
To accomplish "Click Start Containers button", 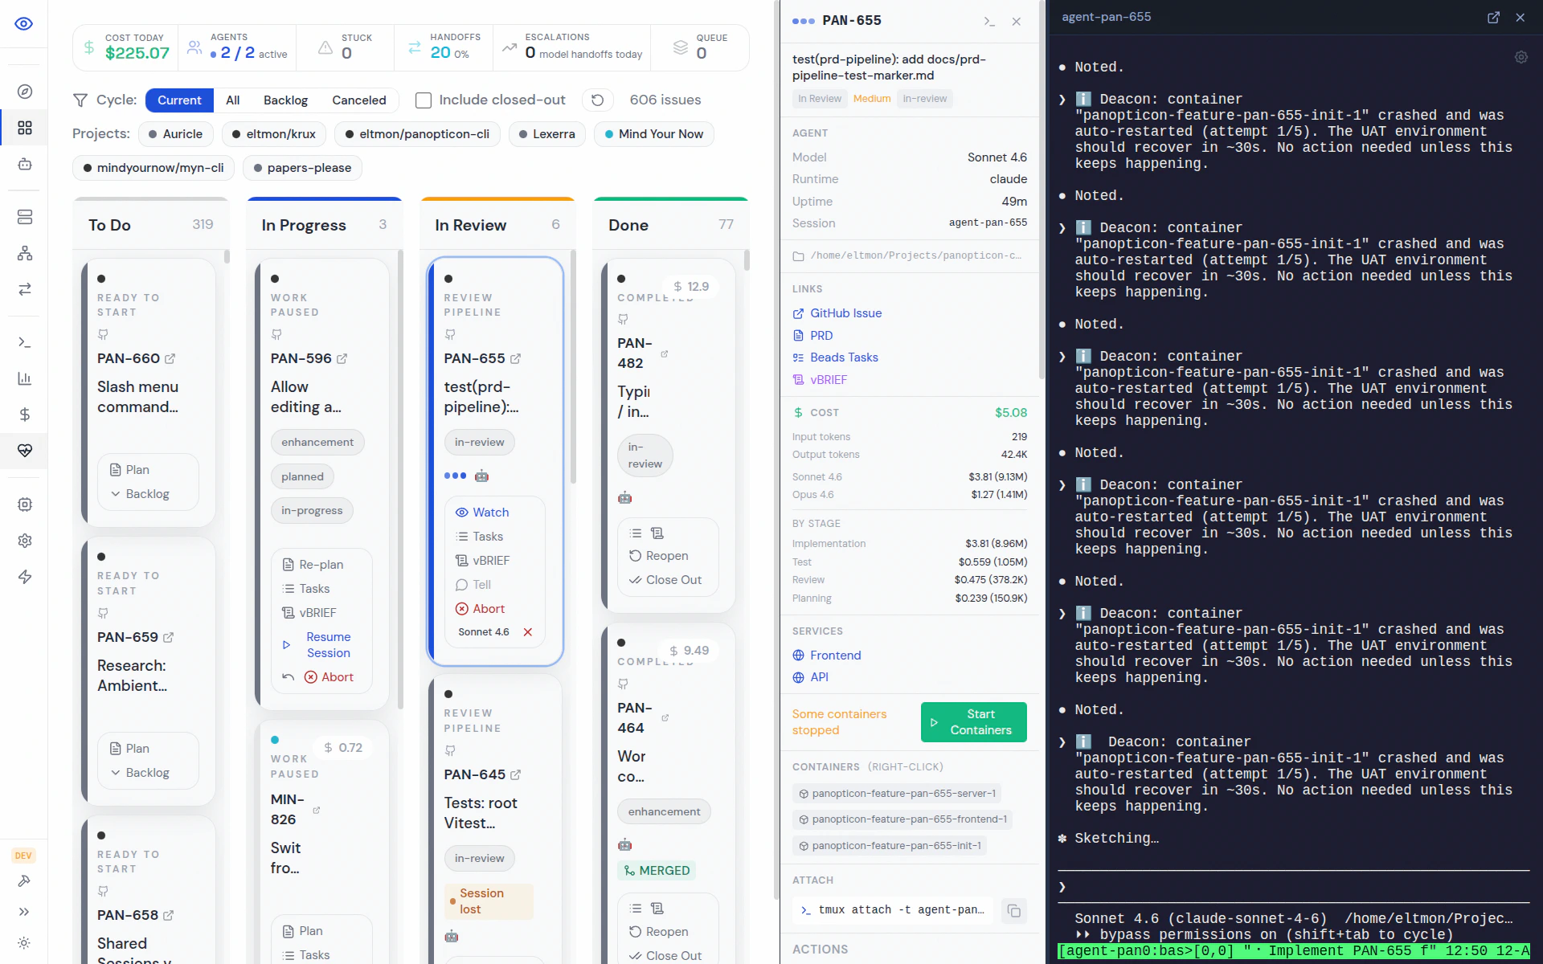I will click(x=973, y=722).
